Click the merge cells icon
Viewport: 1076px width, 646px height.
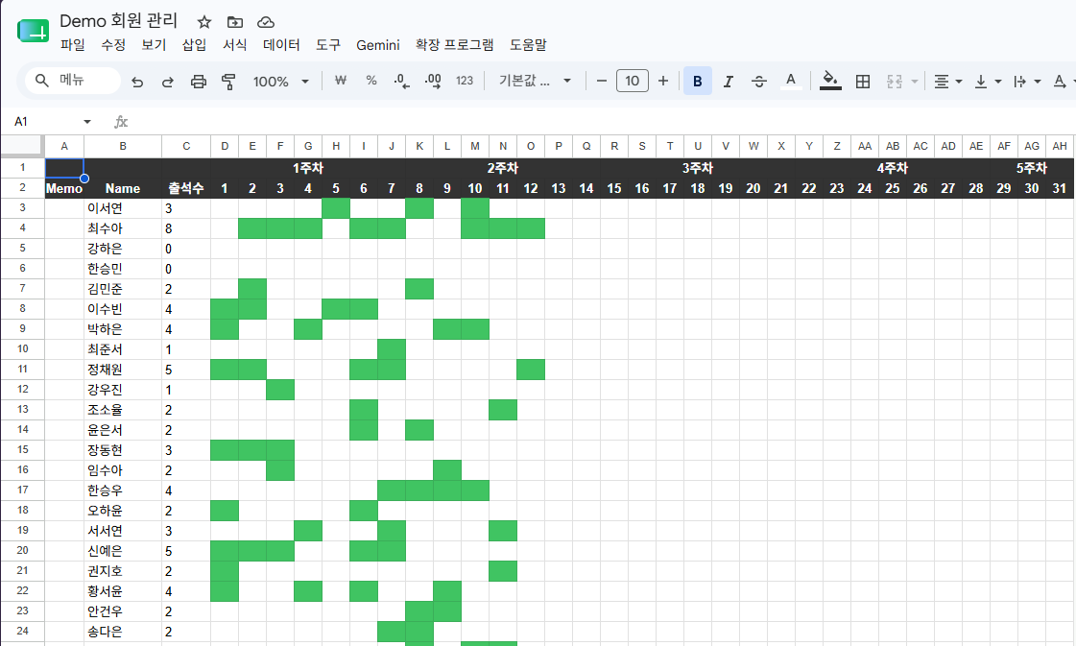[x=895, y=82]
